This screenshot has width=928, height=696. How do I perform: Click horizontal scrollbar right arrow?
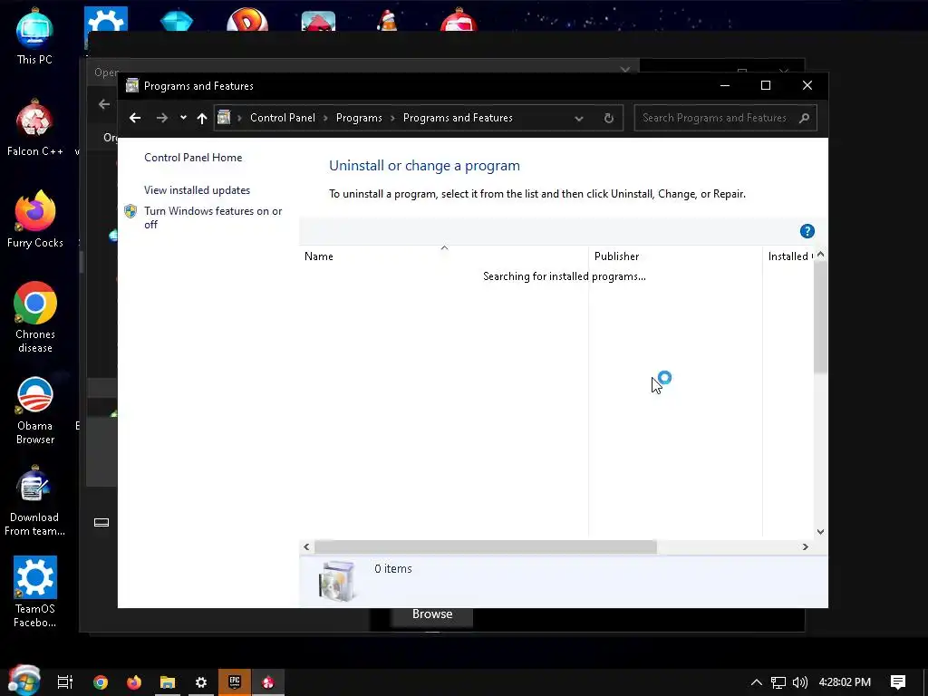(805, 546)
